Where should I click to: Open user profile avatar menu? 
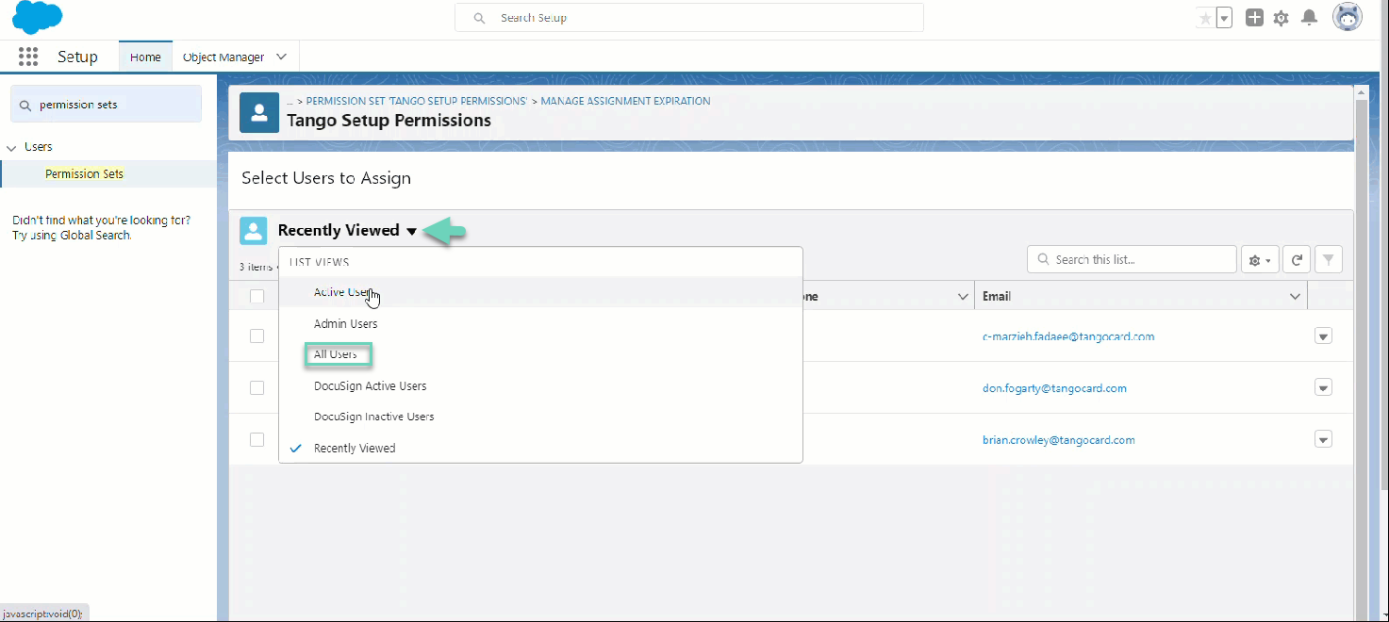tap(1347, 17)
